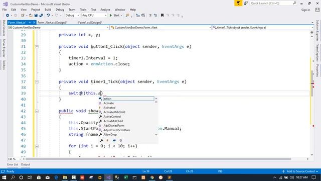Screen dimensions: 321x181
Task: Click the Sign in link
Action: coord(305,10)
